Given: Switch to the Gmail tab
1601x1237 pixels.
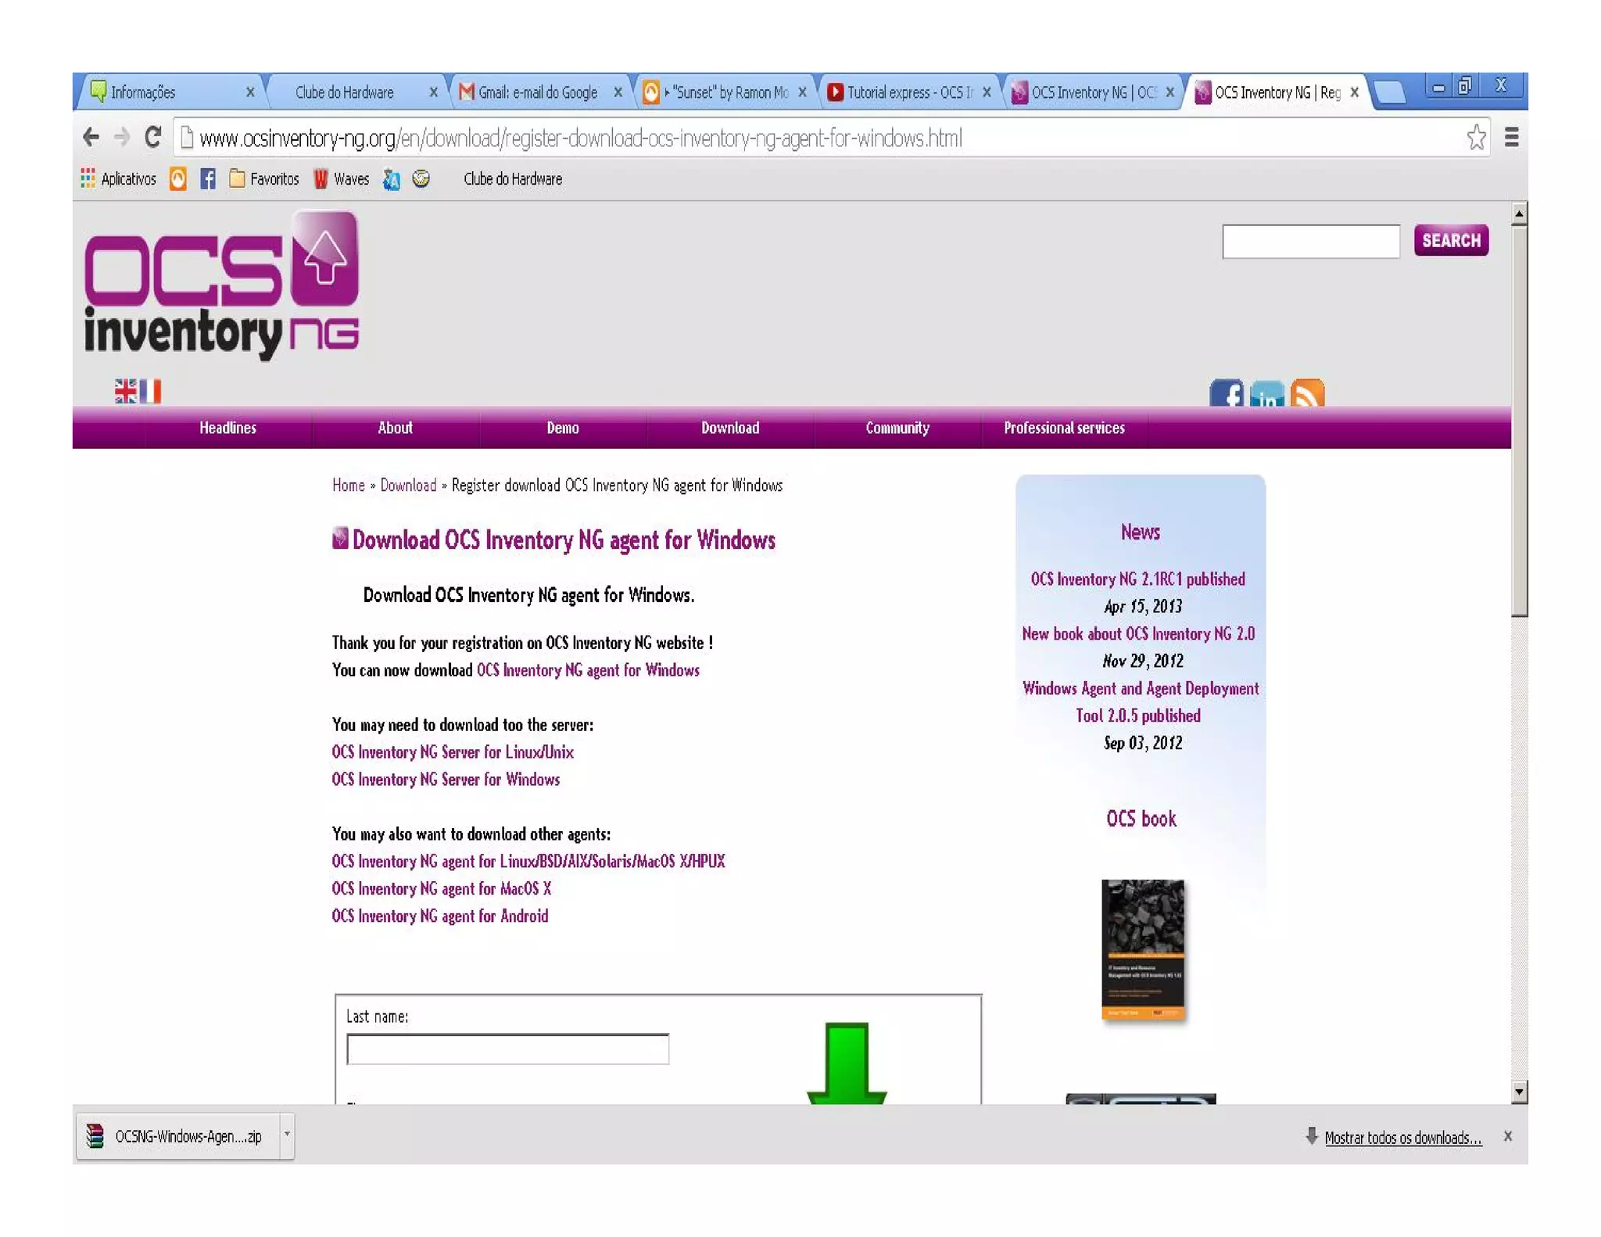Looking at the screenshot, I should [538, 92].
